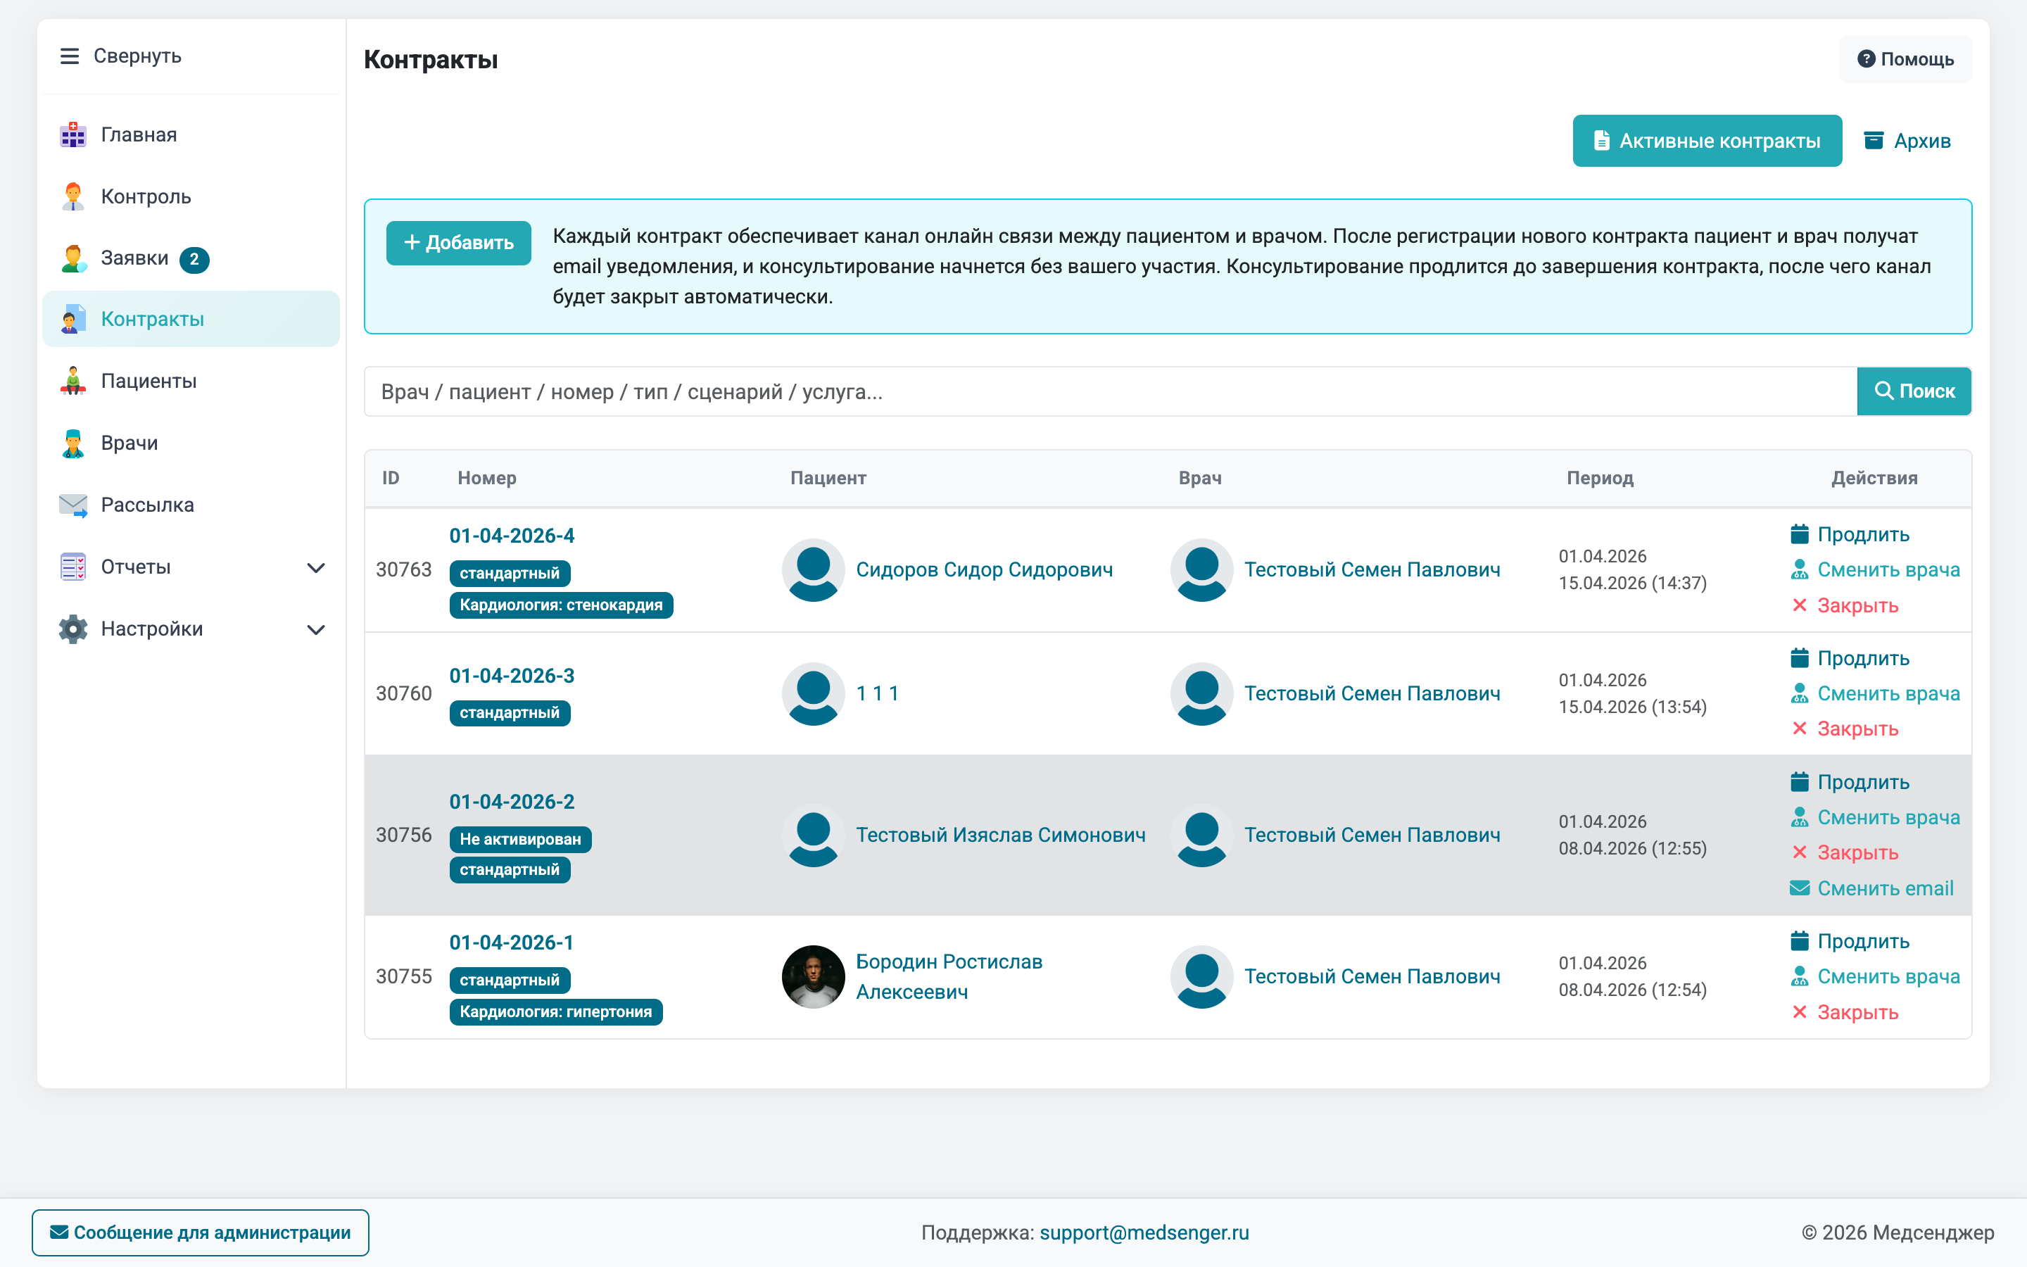The height and width of the screenshot is (1267, 2027).
Task: Open Главная menu item
Action: pyautogui.click(x=191, y=135)
